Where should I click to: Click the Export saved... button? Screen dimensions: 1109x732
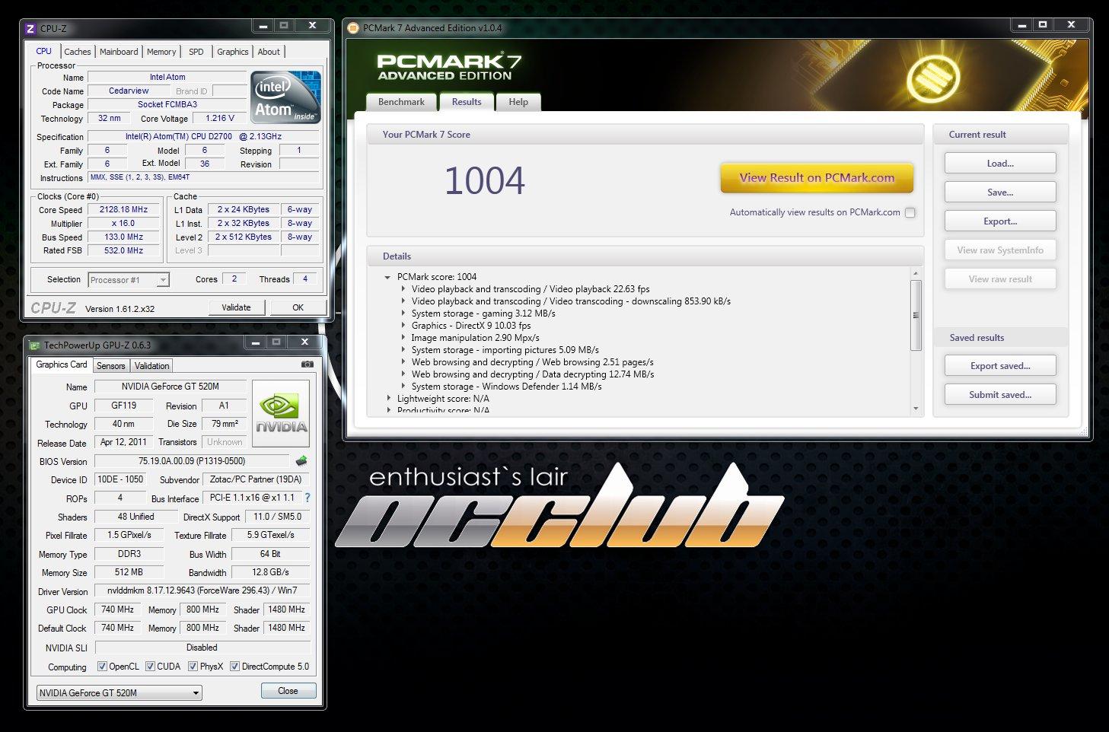pos(1000,366)
